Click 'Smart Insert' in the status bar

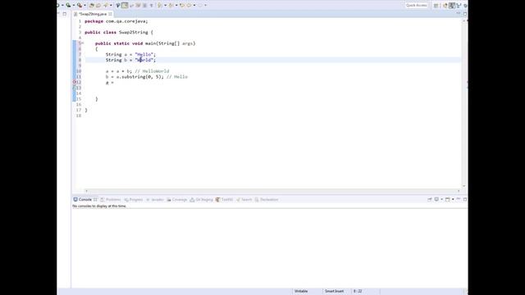pos(334,292)
